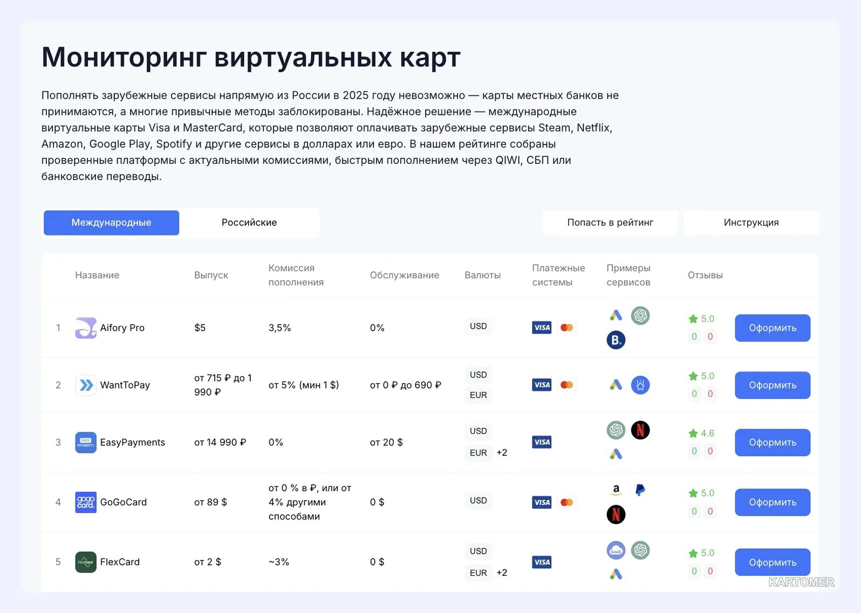Click Оформить in the WantToPay row
The width and height of the screenshot is (861, 613).
773,385
